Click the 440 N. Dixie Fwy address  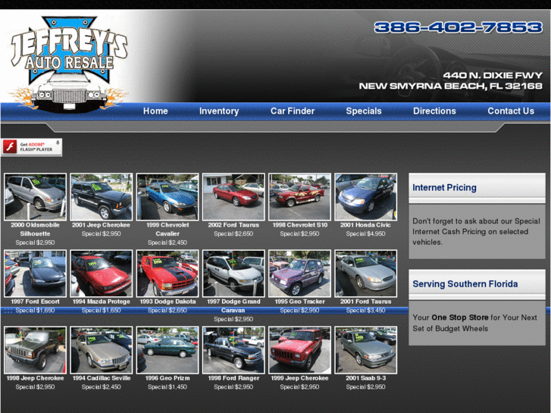click(x=450, y=80)
